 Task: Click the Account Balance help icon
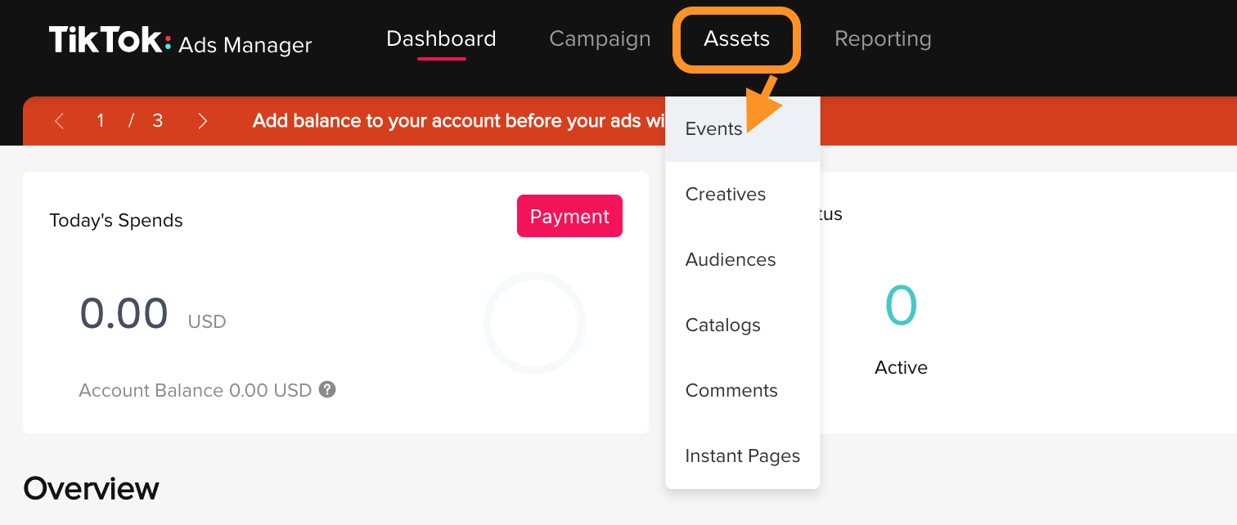327,390
